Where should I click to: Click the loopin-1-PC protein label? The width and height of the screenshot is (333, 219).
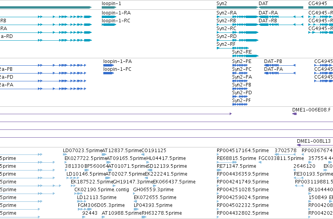click(117, 69)
